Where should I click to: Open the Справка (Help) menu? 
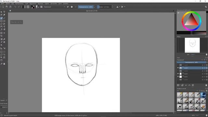(66, 4)
